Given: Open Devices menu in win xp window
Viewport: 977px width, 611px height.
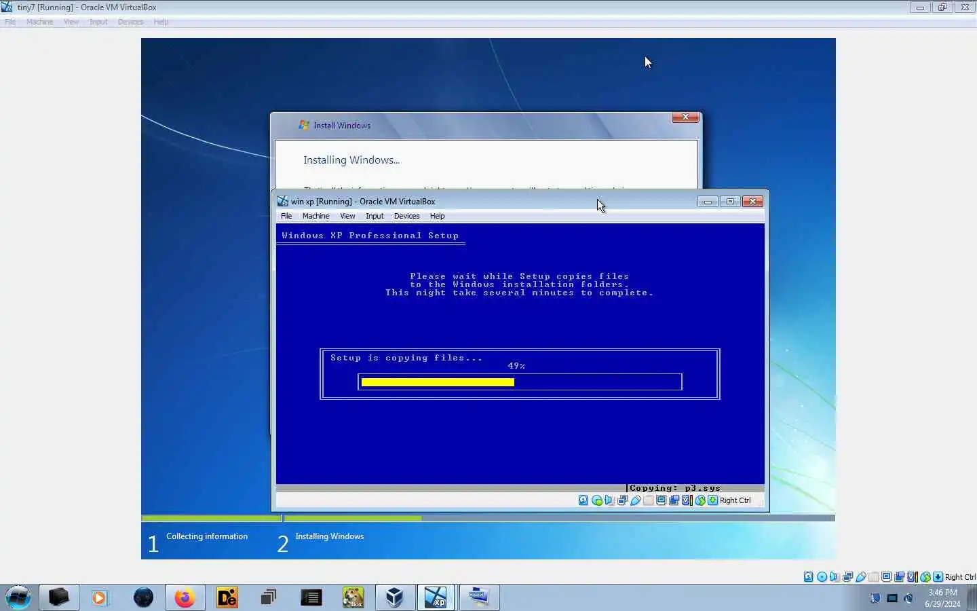Looking at the screenshot, I should coord(406,216).
